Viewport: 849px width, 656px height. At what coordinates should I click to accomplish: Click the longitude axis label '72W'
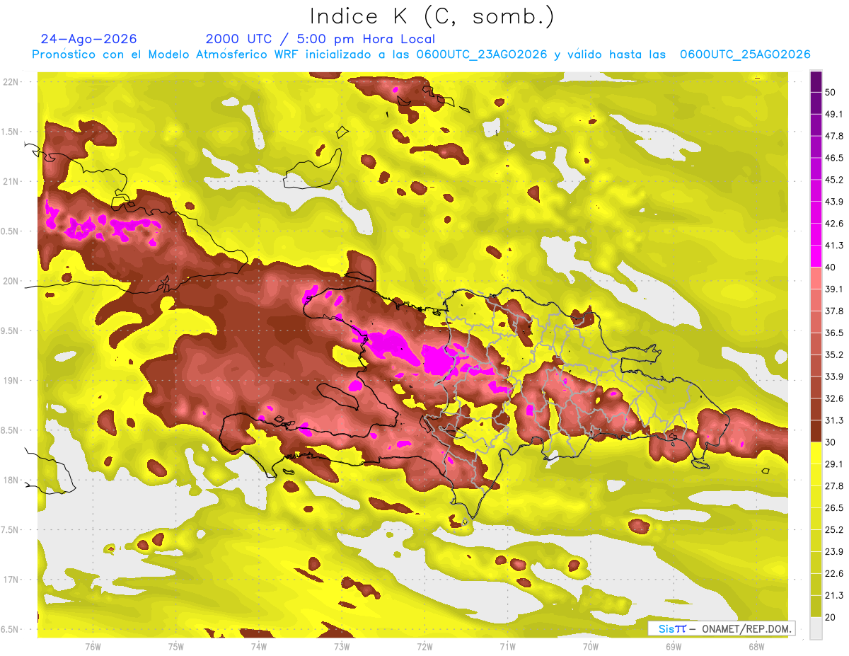424,647
